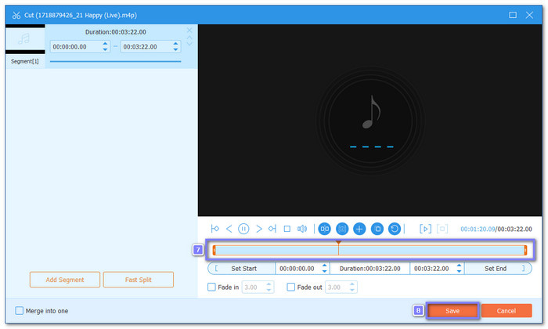
Task: Pause the audio playback
Action: [243, 229]
